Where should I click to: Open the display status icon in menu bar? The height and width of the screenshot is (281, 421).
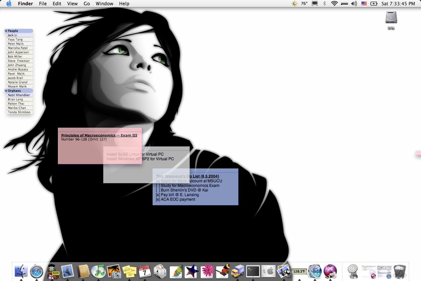pyautogui.click(x=315, y=4)
